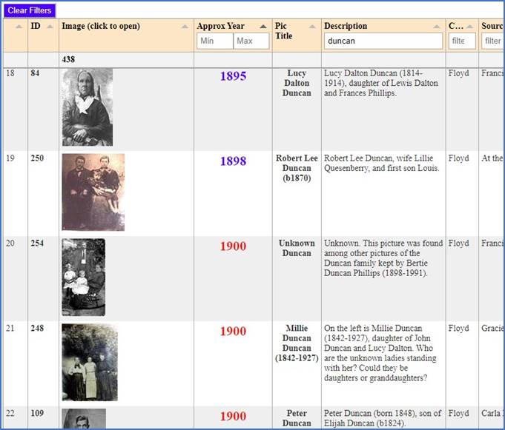This screenshot has height=430, width=505.
Task: Click the title Peter Duncan
Action: tap(297, 418)
